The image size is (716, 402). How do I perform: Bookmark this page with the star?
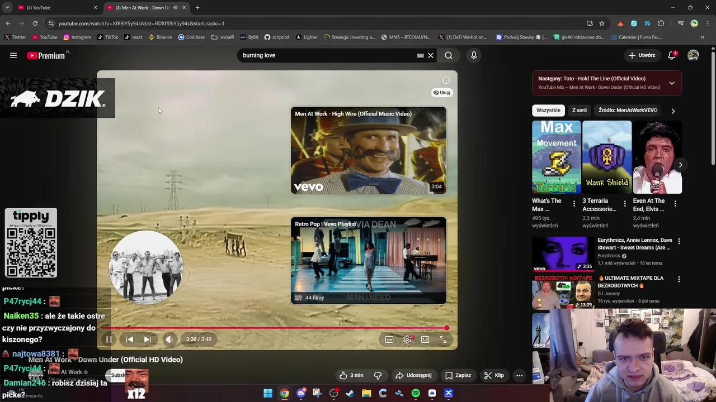tap(602, 23)
